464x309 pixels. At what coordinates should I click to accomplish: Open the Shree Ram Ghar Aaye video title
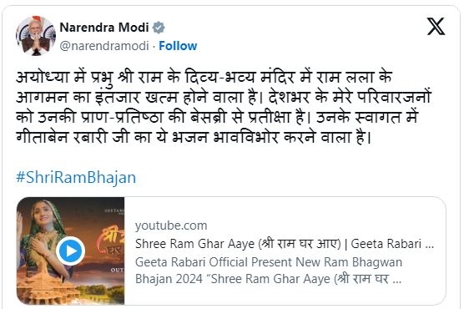coord(285,244)
